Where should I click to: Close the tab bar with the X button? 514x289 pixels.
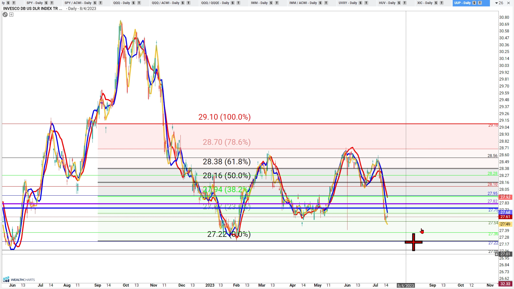click(x=509, y=3)
